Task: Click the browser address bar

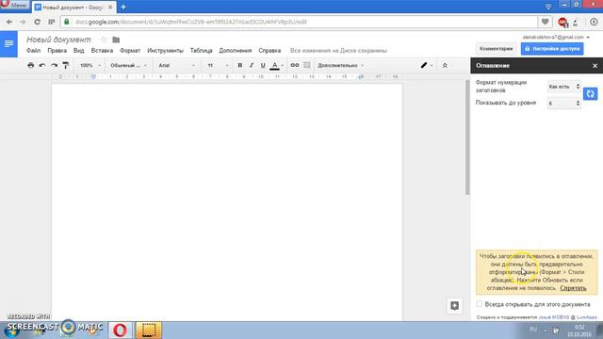Action: click(300, 22)
